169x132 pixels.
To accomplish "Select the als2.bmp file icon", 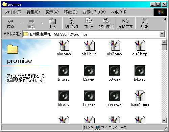I will (115, 45).
